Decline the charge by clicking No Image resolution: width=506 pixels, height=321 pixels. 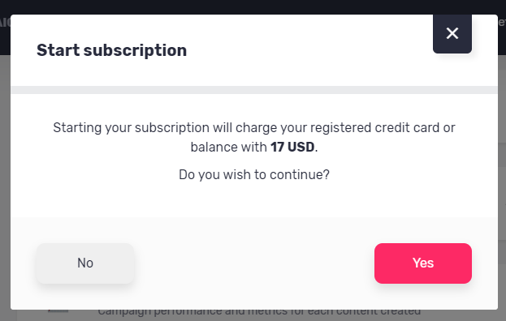[x=85, y=263]
